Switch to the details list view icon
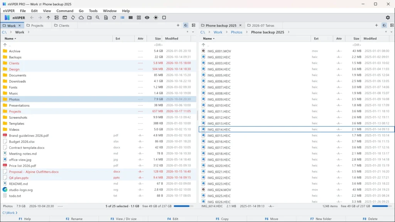 tap(122, 18)
